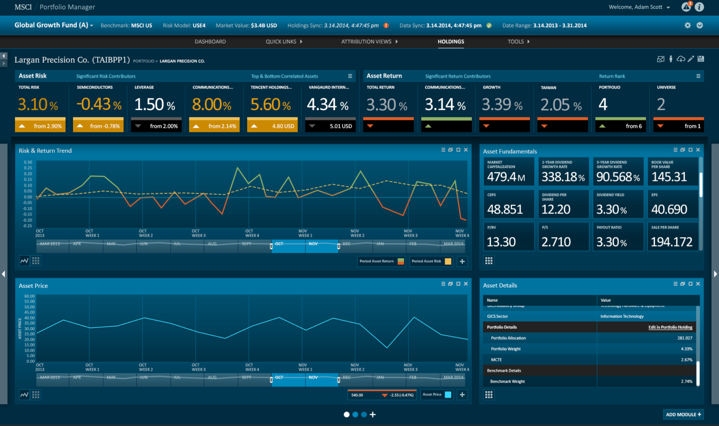
Task: Pop out the Asset Fundamentals module
Action: click(x=682, y=150)
